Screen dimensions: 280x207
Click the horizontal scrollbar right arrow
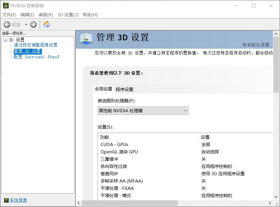270,203
